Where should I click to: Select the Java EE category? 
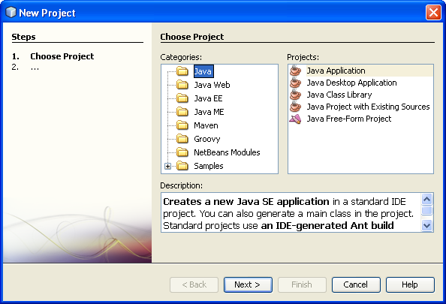(208, 98)
